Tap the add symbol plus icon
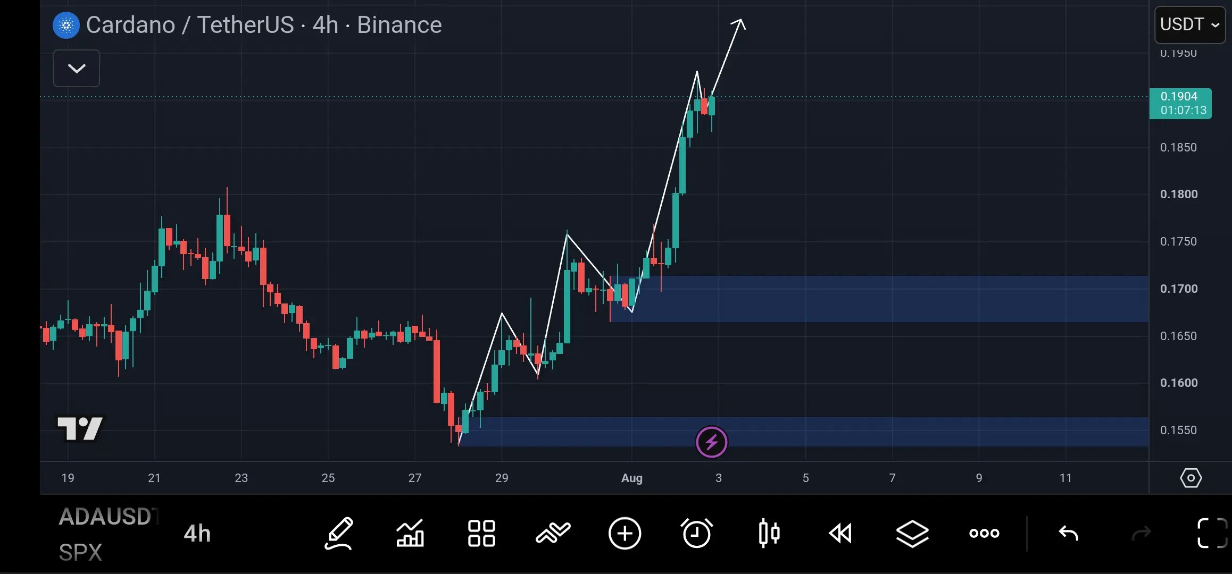The image size is (1232, 574). 625,533
